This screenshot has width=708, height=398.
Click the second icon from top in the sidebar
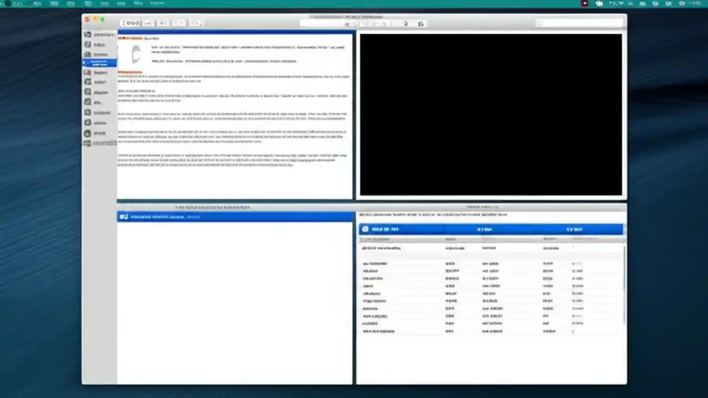tap(87, 44)
